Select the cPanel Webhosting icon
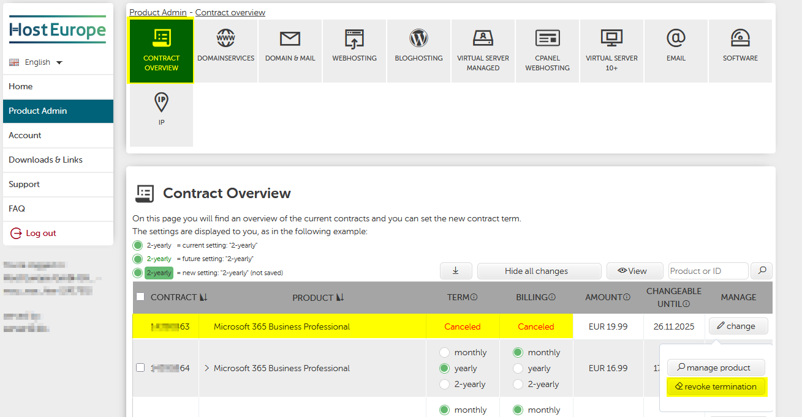802x417 pixels. click(x=547, y=39)
